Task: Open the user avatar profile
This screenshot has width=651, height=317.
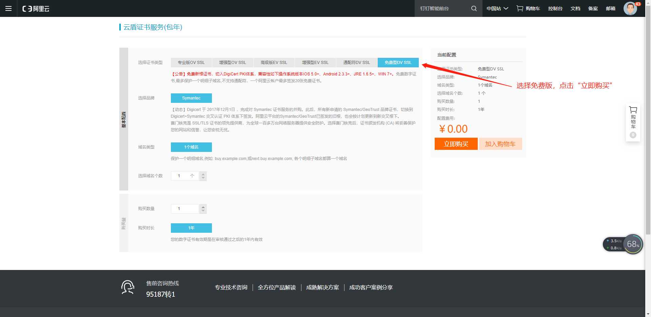Action: tap(630, 8)
